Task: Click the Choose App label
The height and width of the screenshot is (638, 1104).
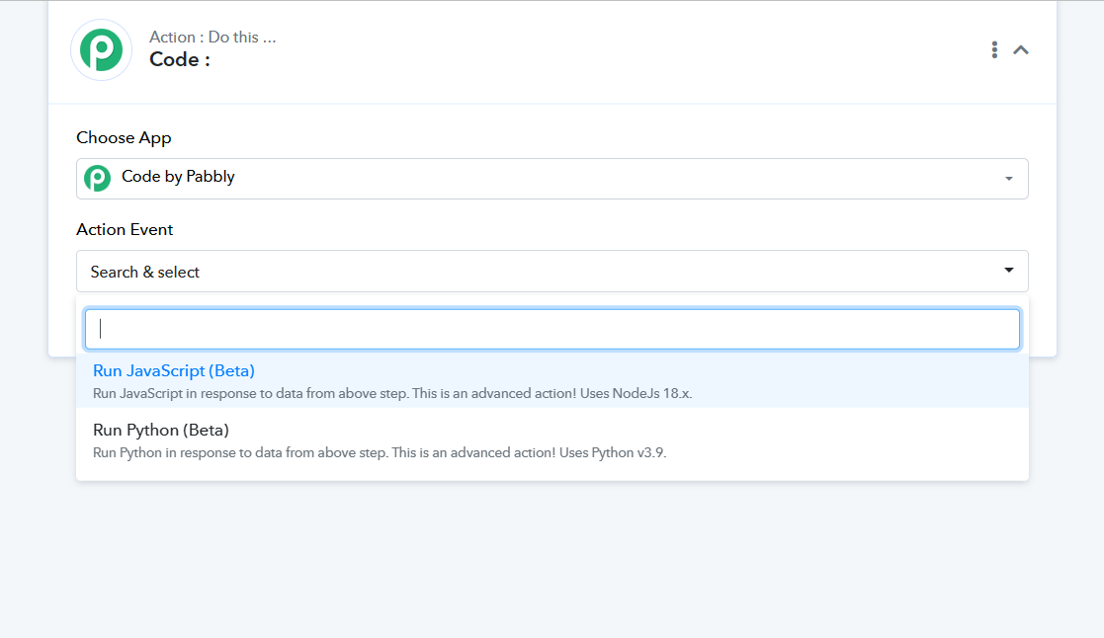Action: [x=124, y=138]
